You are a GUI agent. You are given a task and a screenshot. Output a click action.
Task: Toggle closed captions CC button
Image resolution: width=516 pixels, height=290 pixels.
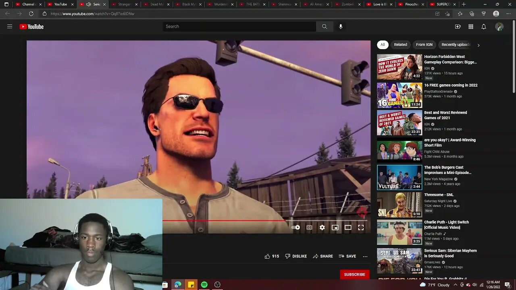[x=309, y=228]
